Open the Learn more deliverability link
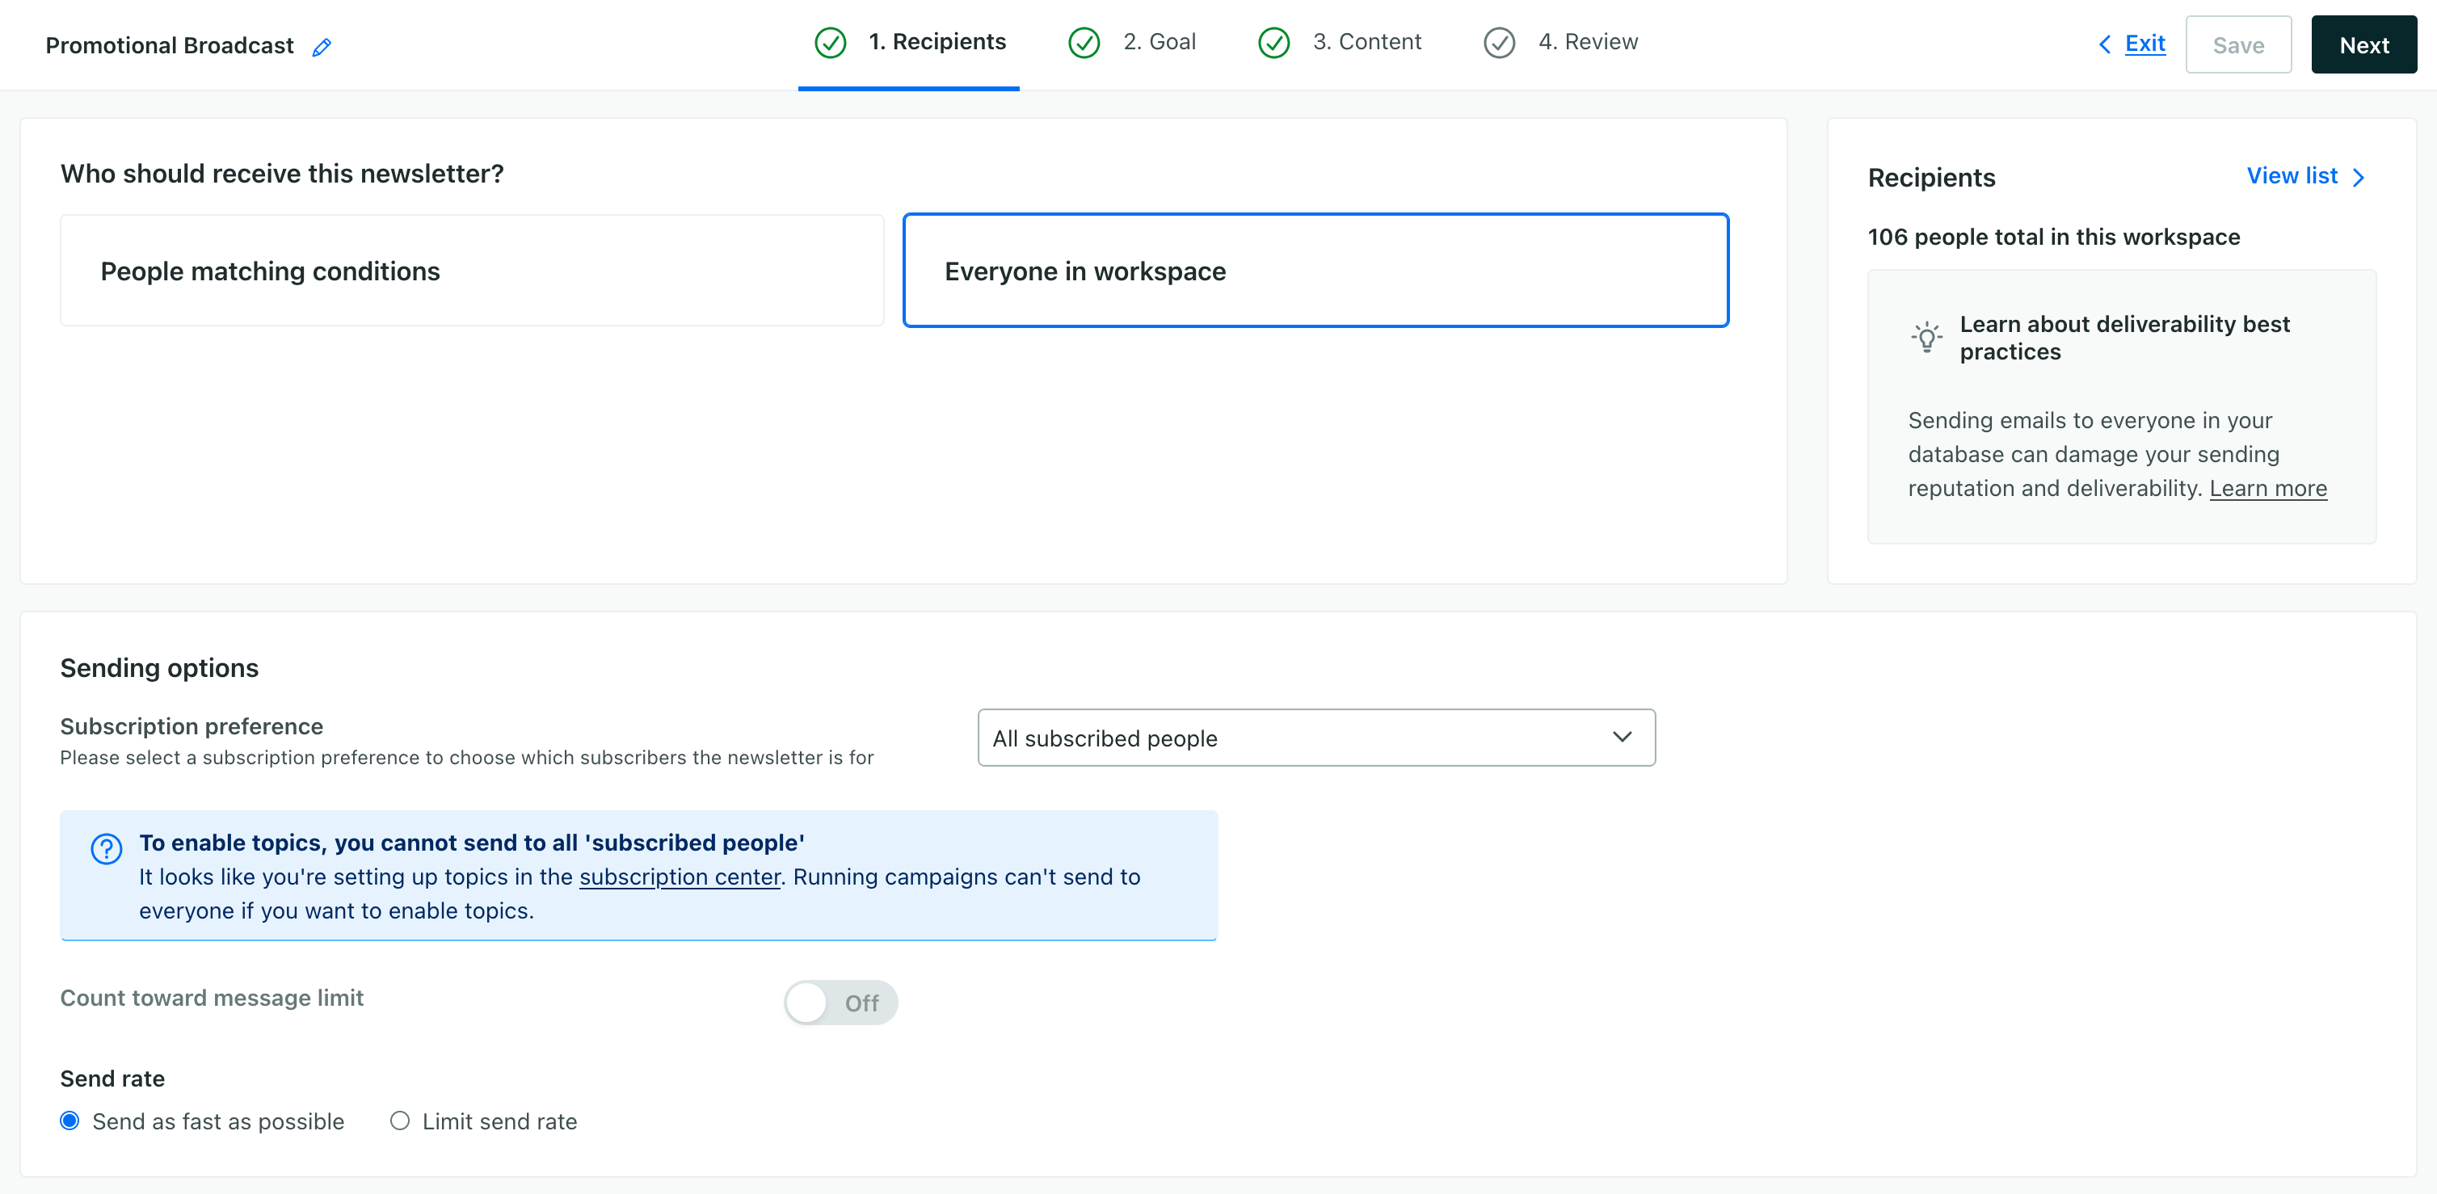Viewport: 2437px width, 1194px height. coord(2267,488)
